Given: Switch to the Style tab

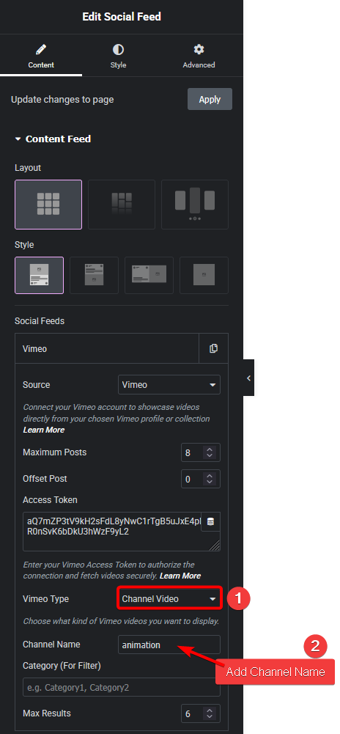Looking at the screenshot, I should 118,56.
